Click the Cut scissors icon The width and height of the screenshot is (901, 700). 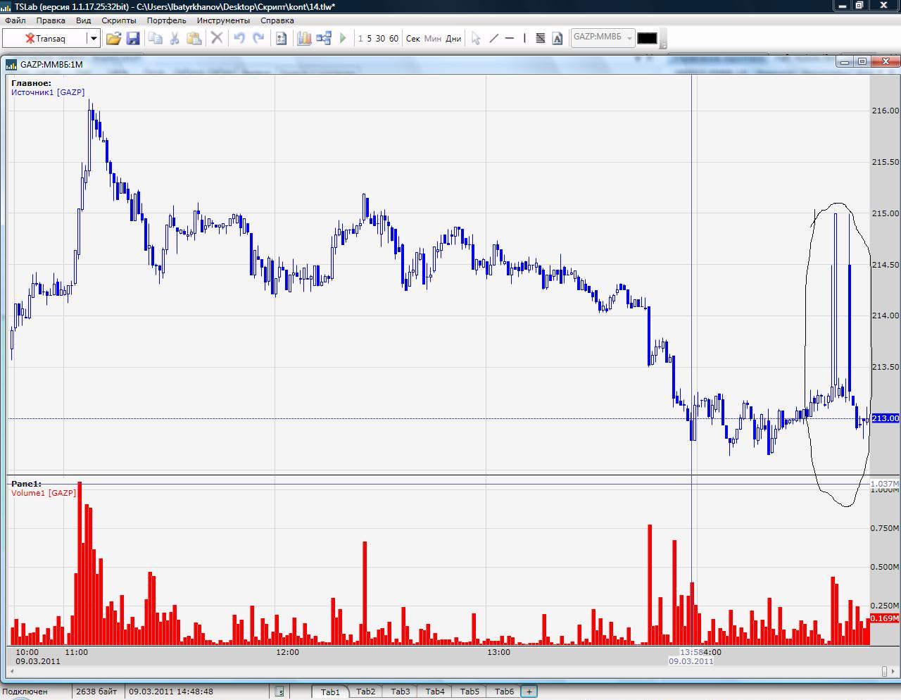175,38
